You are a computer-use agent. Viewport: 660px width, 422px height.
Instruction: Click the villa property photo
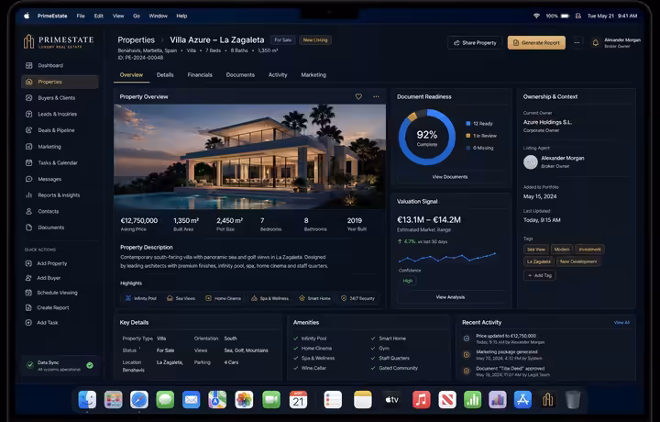pyautogui.click(x=249, y=157)
